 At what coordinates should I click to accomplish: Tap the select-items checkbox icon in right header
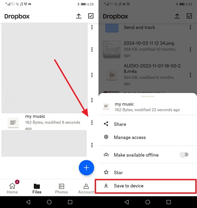pyautogui.click(x=189, y=16)
